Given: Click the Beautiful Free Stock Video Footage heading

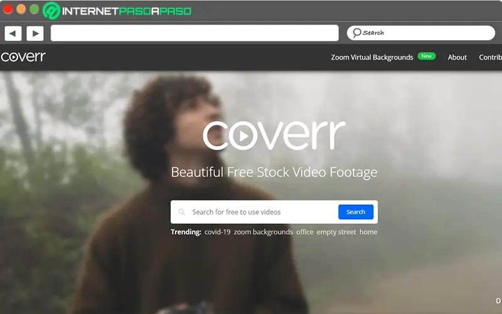Looking at the screenshot, I should (x=274, y=172).
